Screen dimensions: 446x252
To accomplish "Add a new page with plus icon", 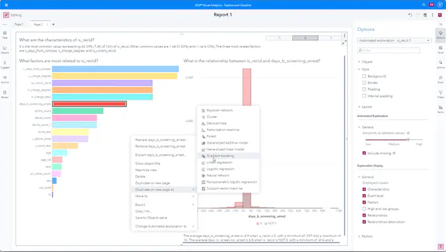I will point(53,25).
